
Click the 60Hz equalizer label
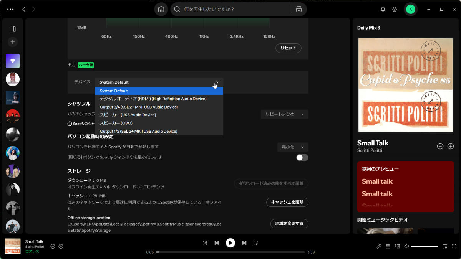pos(106,36)
